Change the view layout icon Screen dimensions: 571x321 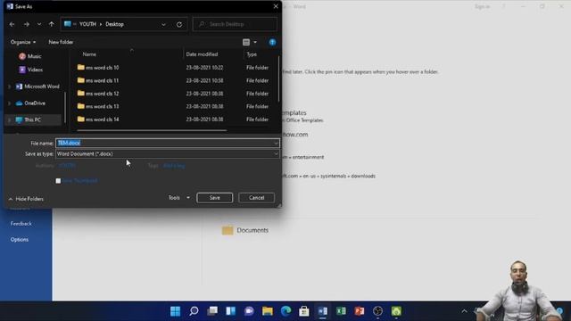point(246,42)
